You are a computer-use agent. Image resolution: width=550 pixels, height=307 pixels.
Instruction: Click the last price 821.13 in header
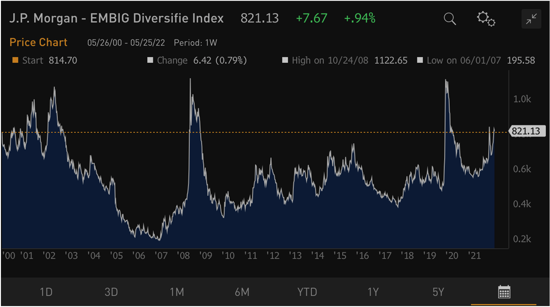[260, 18]
